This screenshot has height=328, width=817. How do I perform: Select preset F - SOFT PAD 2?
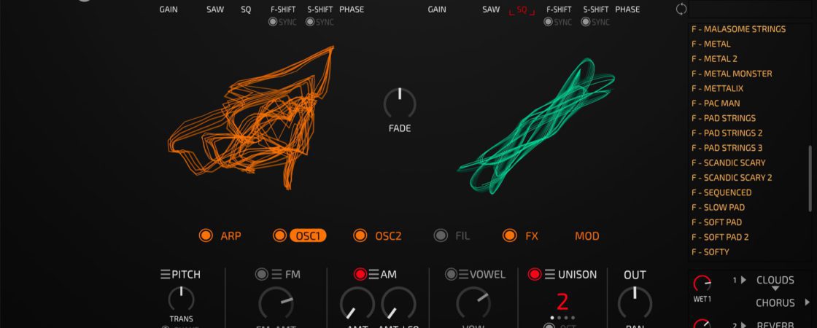(x=720, y=237)
